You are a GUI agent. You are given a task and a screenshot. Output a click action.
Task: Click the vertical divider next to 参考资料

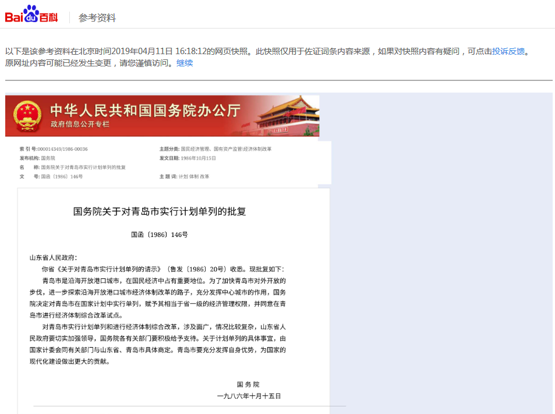(68, 16)
